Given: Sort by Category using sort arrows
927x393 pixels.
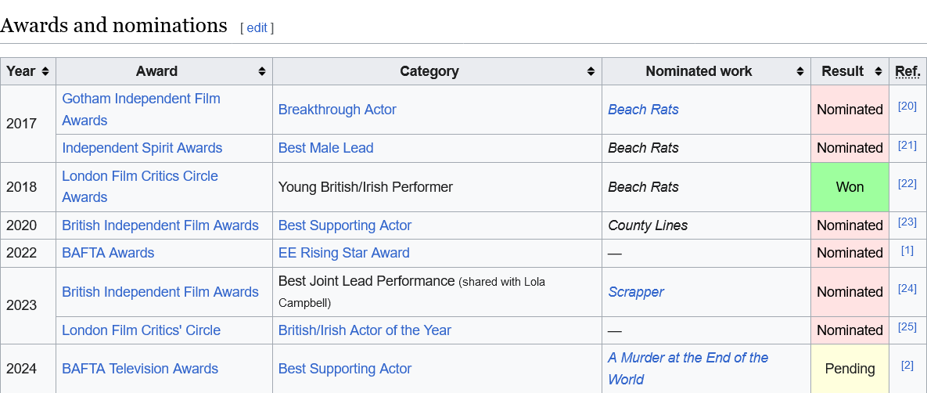Looking at the screenshot, I should tap(591, 71).
